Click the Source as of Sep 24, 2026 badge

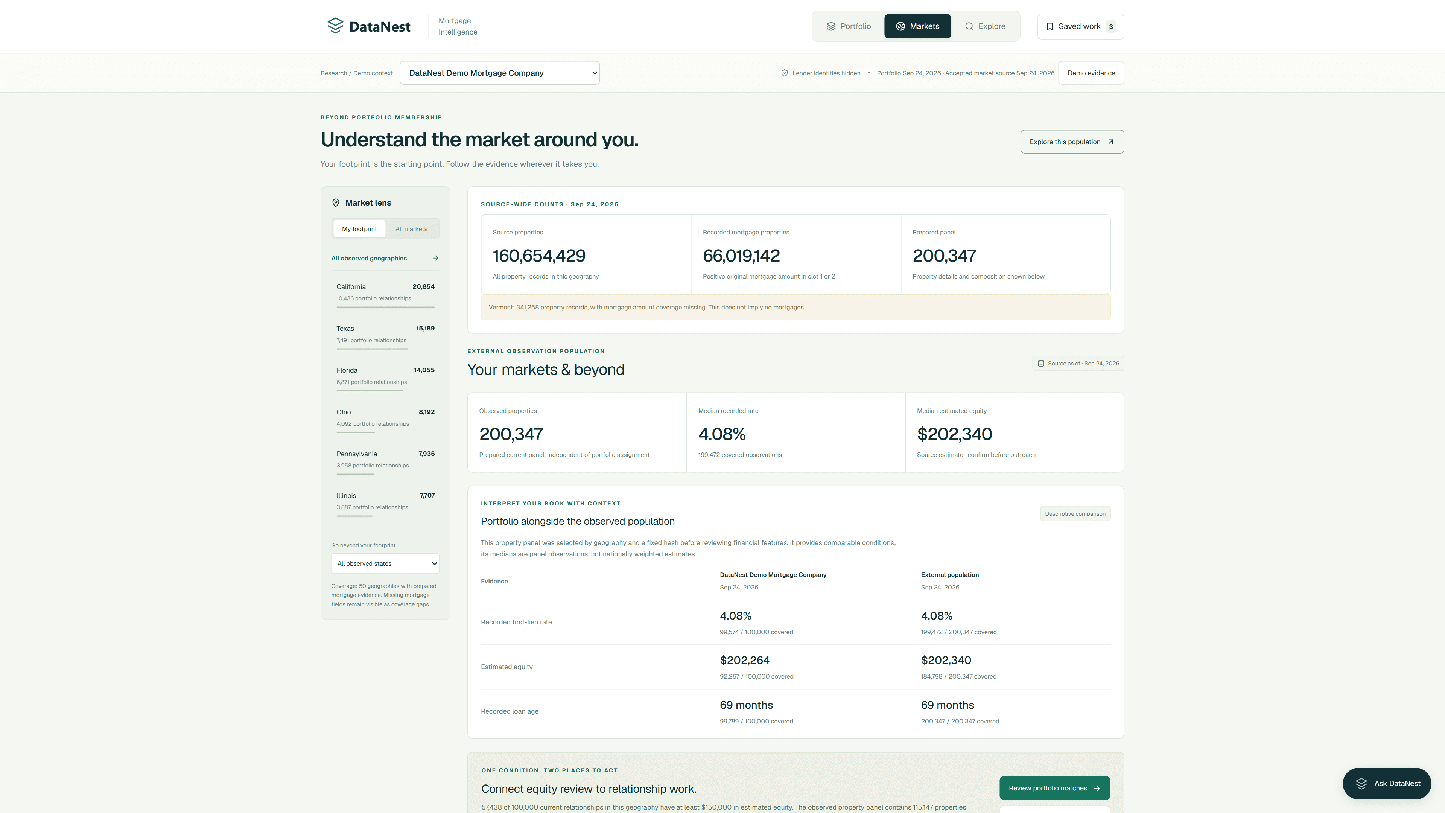coord(1078,364)
